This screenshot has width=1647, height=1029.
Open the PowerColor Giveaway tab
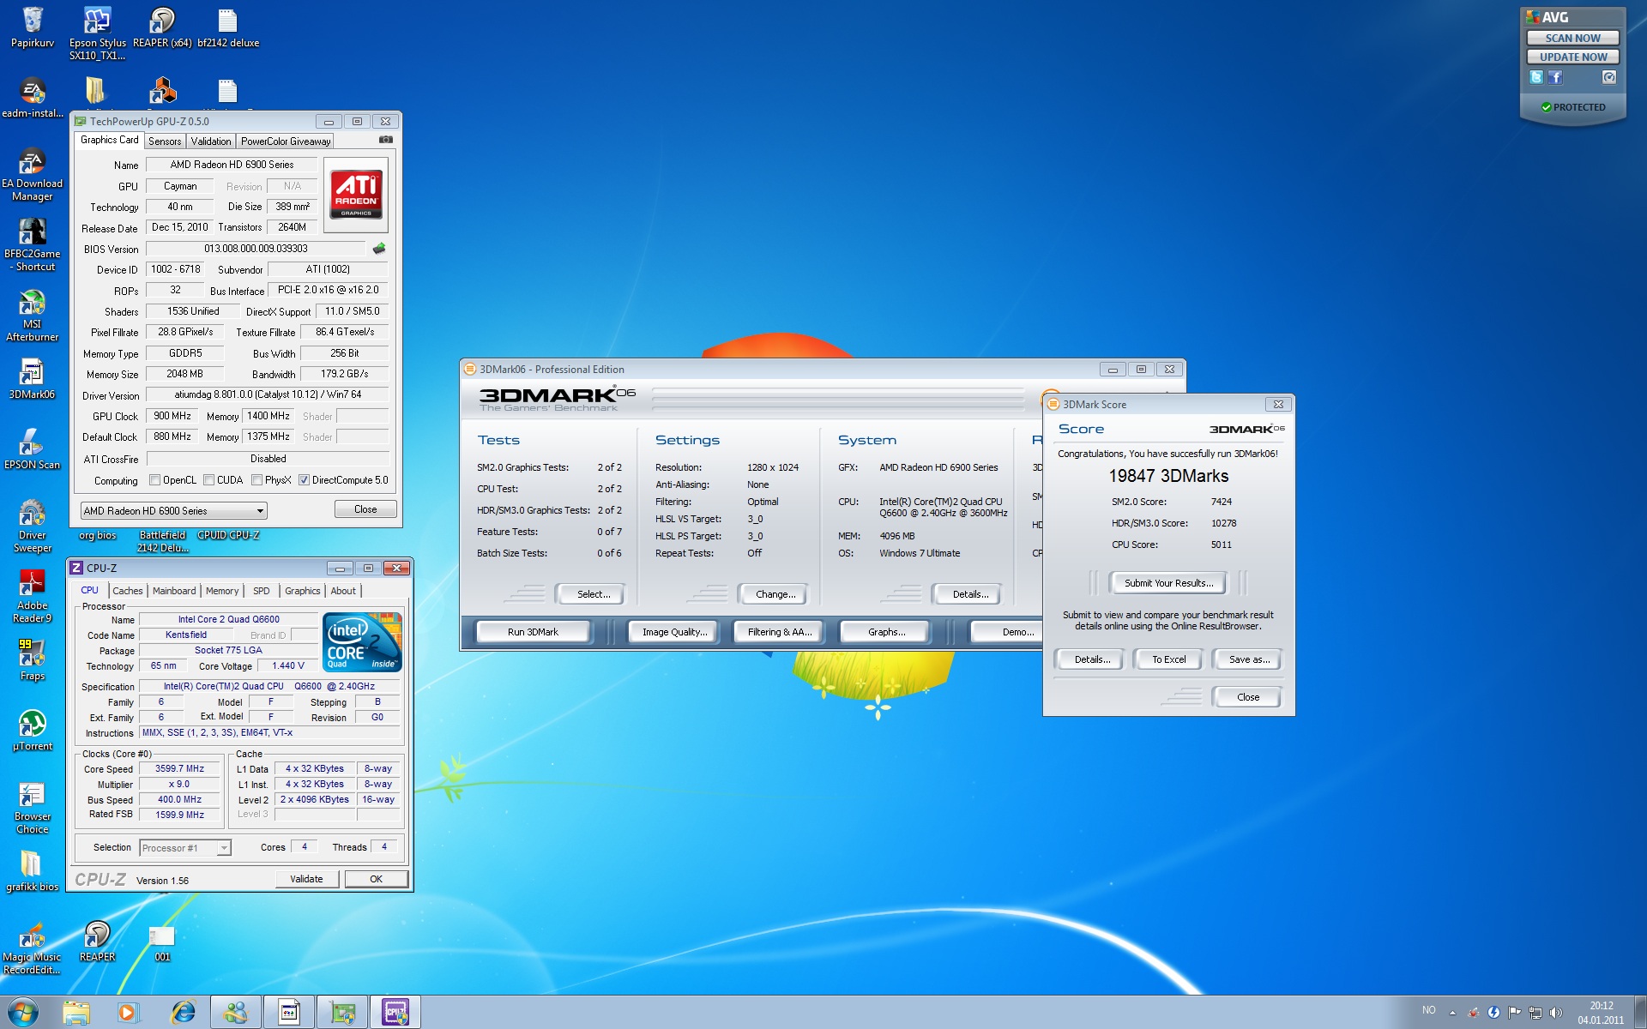coord(286,141)
